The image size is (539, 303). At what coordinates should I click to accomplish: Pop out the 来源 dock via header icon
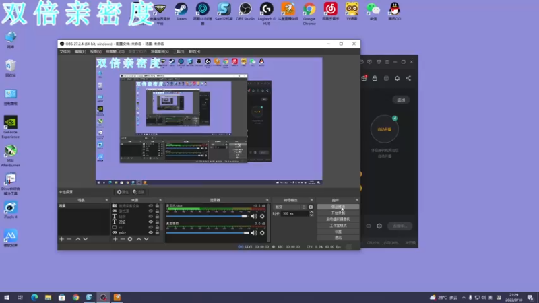160,200
